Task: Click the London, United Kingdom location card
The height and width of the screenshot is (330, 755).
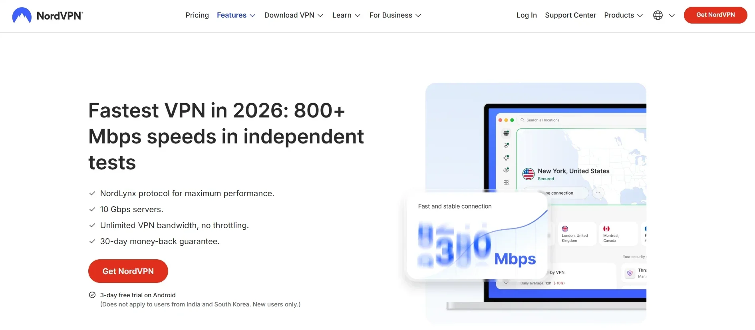Action: coord(577,234)
